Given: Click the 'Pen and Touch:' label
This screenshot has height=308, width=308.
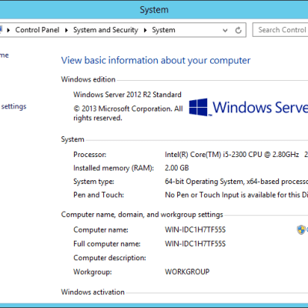Looking at the screenshot, I should pos(99,195).
